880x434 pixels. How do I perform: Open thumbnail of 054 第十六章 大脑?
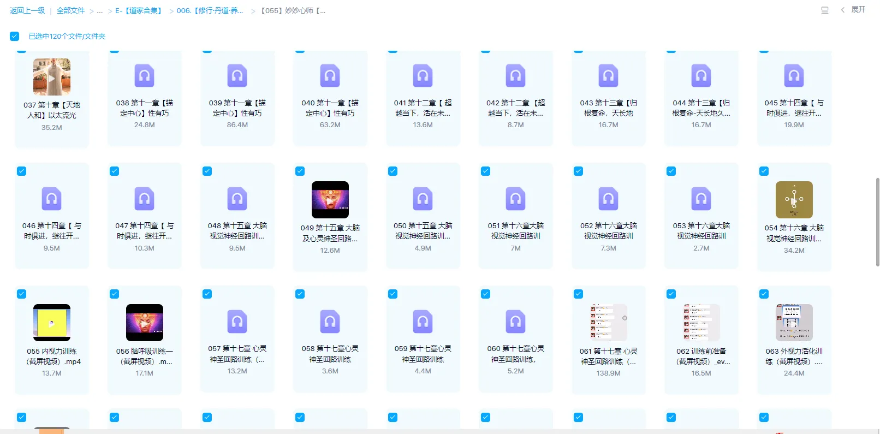pos(794,200)
